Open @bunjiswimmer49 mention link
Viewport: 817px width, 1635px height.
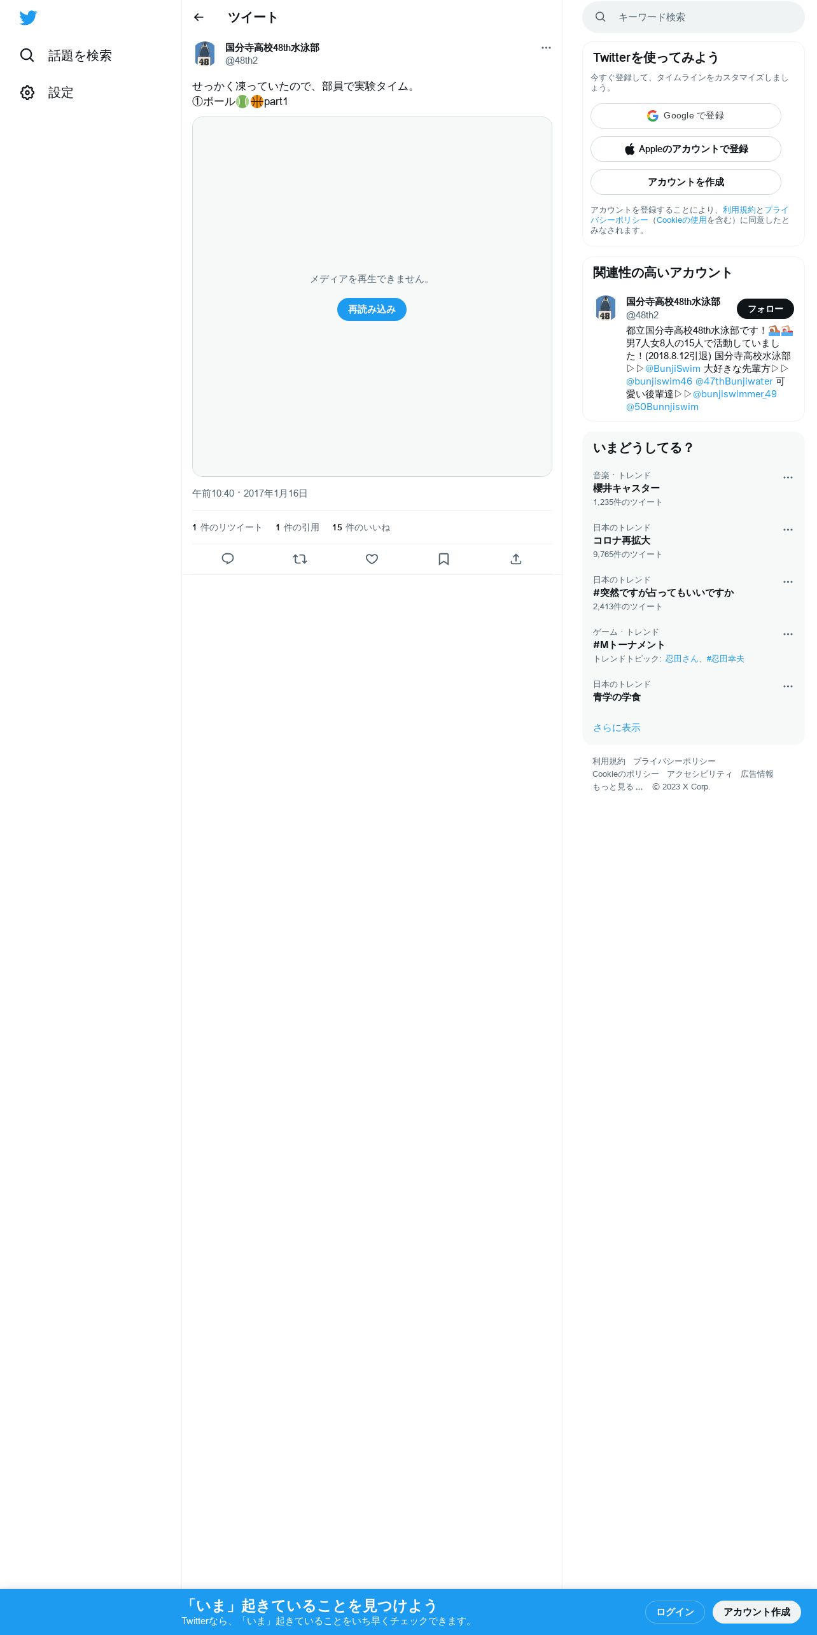(x=735, y=394)
